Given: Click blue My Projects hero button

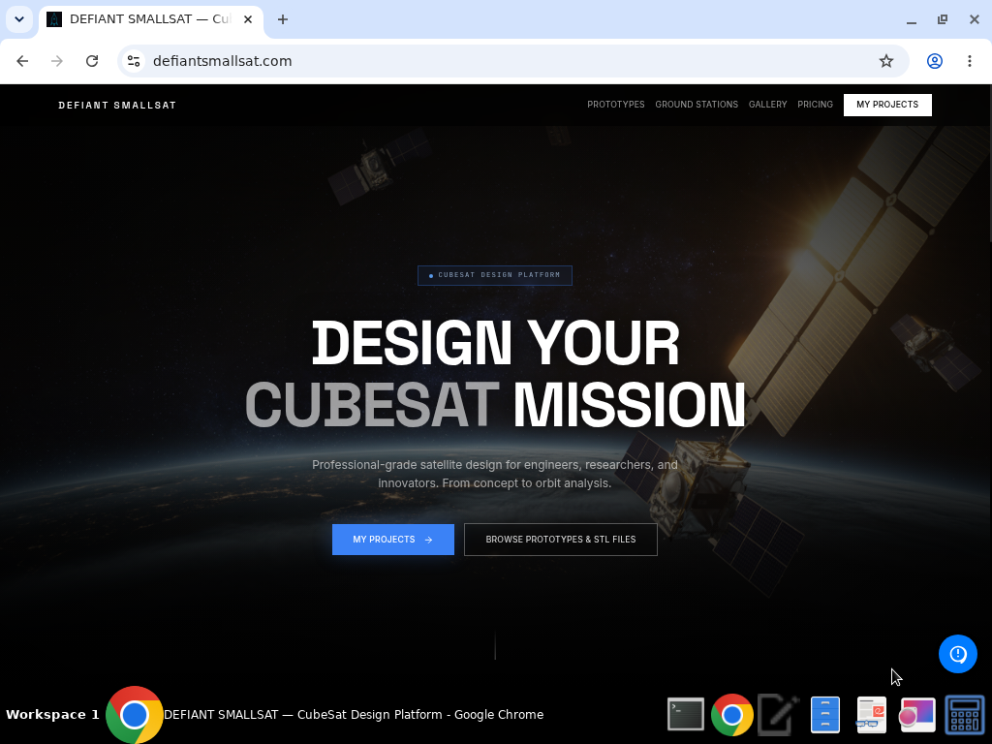Looking at the screenshot, I should [x=393, y=540].
